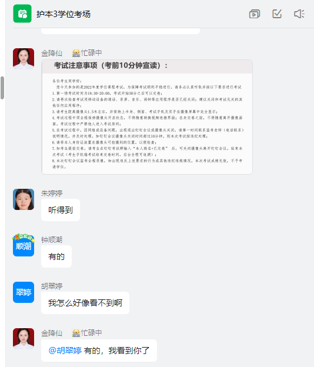This screenshot has height=367, width=314.
Task: Click the chat list scrollbar handle
Action: click(2, 88)
